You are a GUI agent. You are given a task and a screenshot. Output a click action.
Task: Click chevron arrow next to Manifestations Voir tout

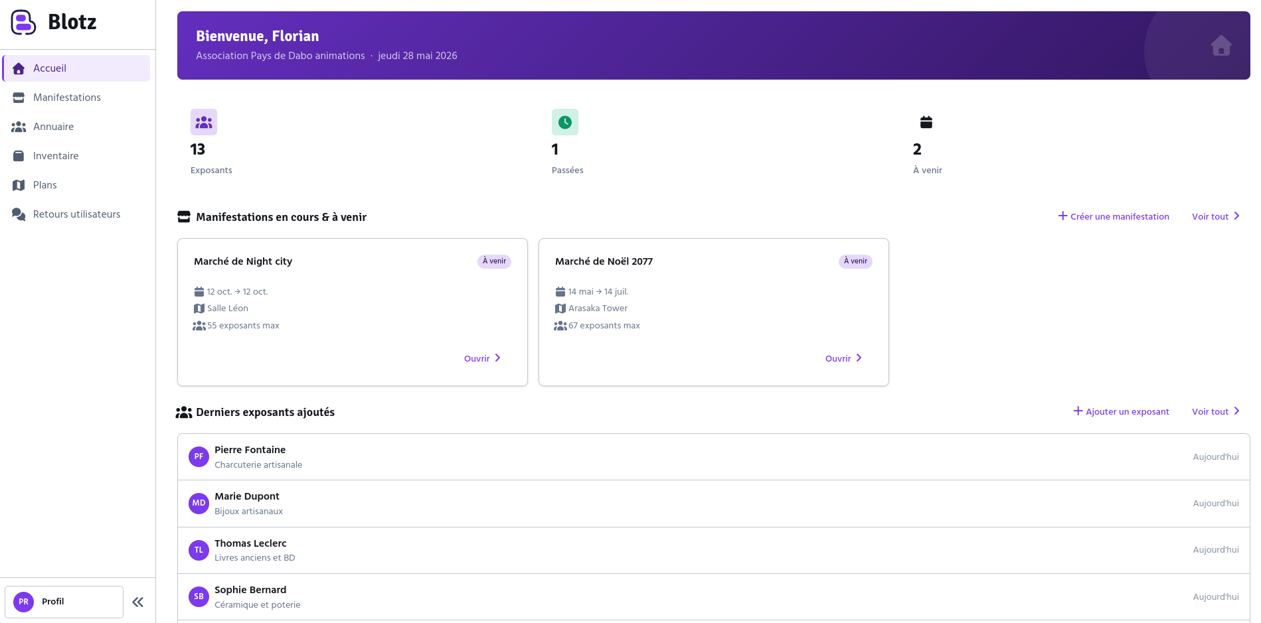(x=1236, y=216)
